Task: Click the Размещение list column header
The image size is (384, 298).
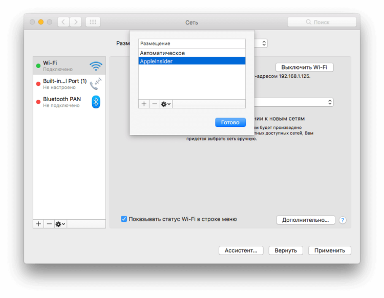Action: click(x=192, y=43)
